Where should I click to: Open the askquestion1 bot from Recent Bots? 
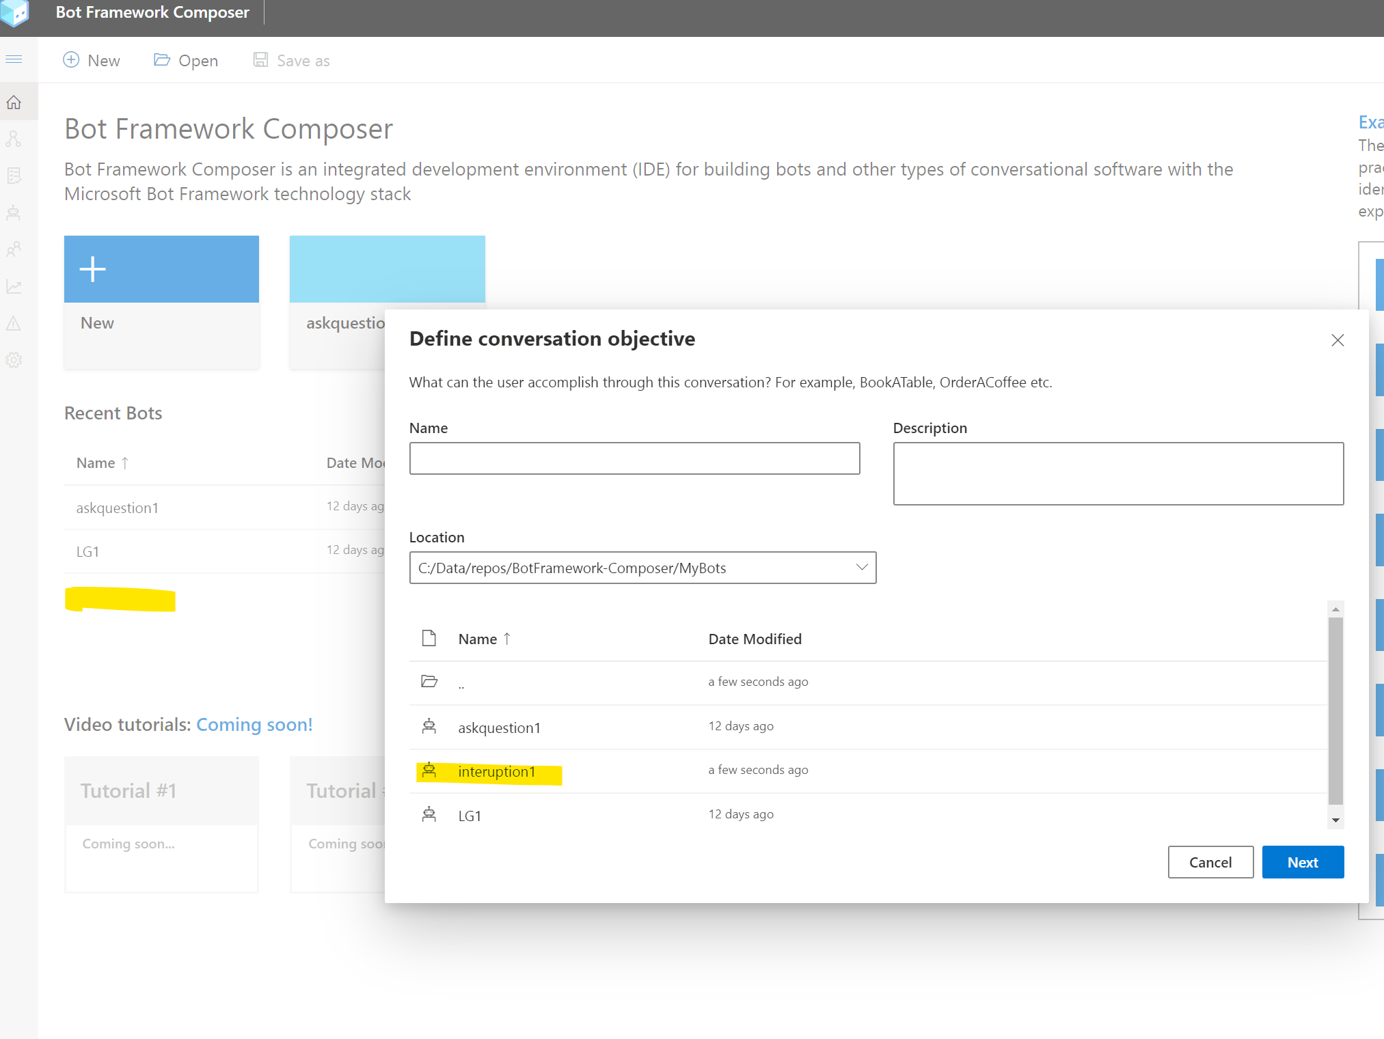pyautogui.click(x=117, y=508)
